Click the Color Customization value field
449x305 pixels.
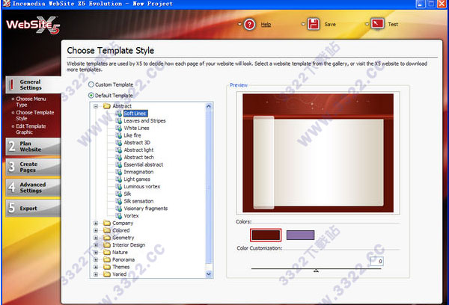click(376, 261)
